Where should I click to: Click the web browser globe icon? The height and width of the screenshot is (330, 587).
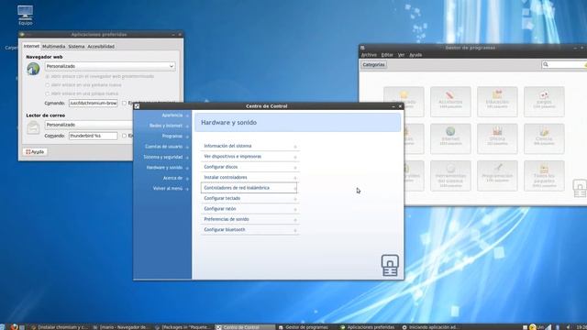click(33, 69)
